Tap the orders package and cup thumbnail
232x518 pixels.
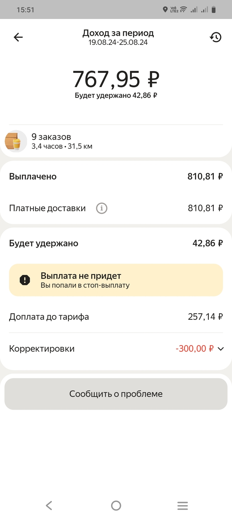point(16,141)
